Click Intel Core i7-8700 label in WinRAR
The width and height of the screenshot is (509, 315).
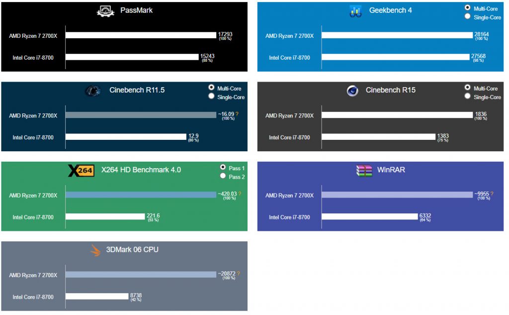289,217
